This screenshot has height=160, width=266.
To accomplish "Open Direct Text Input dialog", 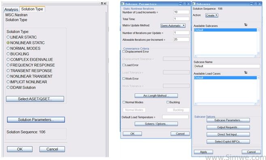I will 228,134.
